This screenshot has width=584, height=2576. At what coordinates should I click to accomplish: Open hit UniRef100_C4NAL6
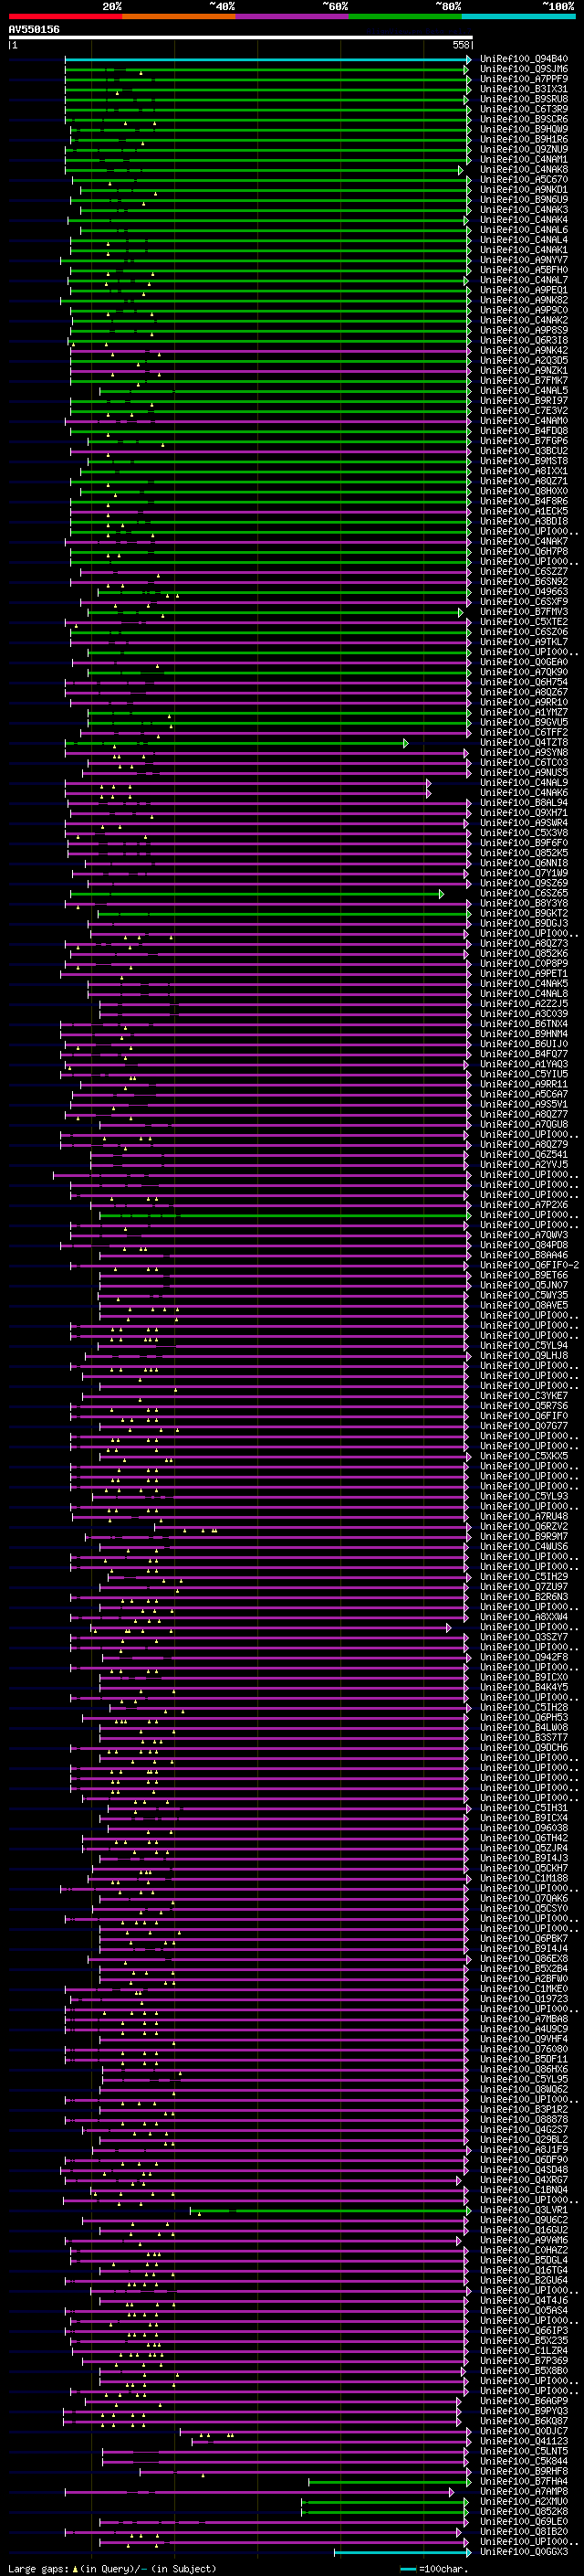(524, 230)
